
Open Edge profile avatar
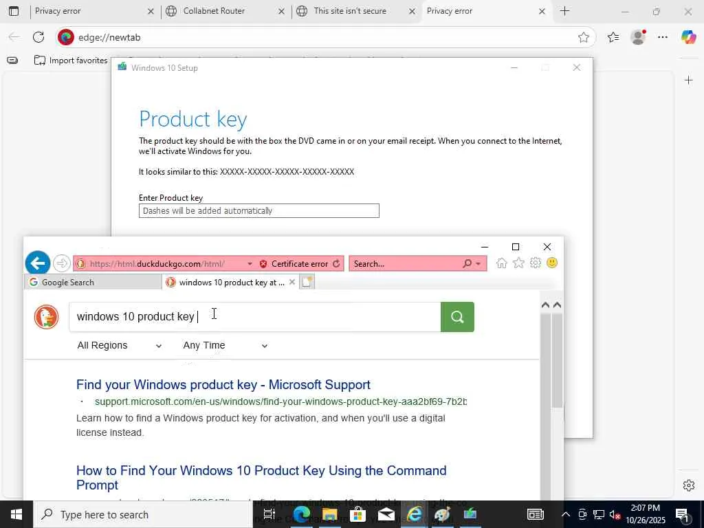pyautogui.click(x=638, y=37)
